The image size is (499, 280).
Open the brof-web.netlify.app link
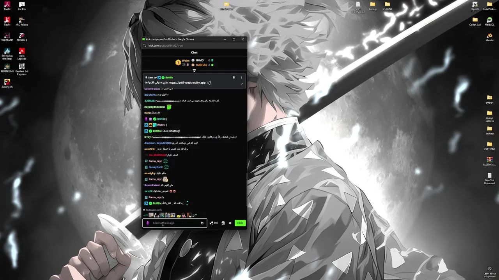(x=187, y=83)
